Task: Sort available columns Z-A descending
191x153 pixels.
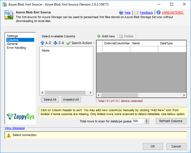Action: coord(59,43)
